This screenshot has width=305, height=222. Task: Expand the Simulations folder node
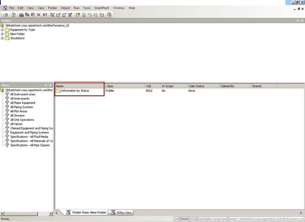point(2,38)
